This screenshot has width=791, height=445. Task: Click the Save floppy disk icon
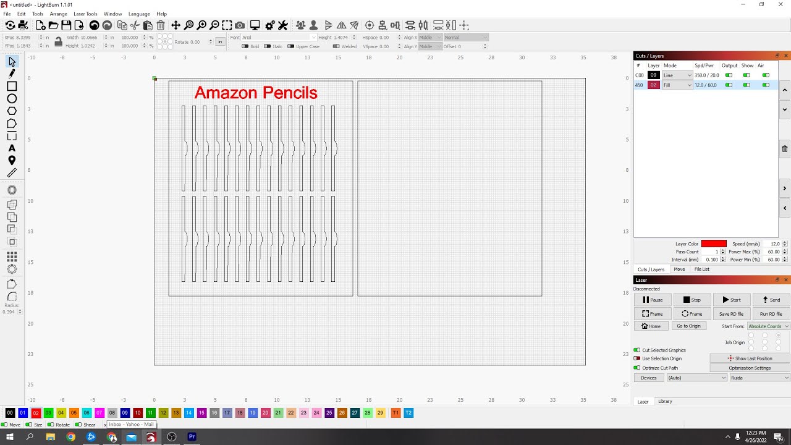(66, 25)
